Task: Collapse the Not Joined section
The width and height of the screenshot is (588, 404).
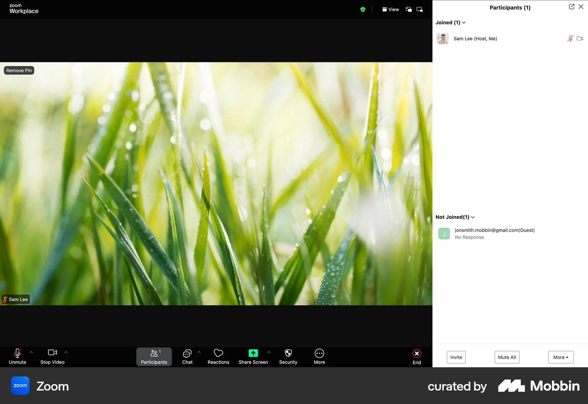Action: (x=473, y=217)
